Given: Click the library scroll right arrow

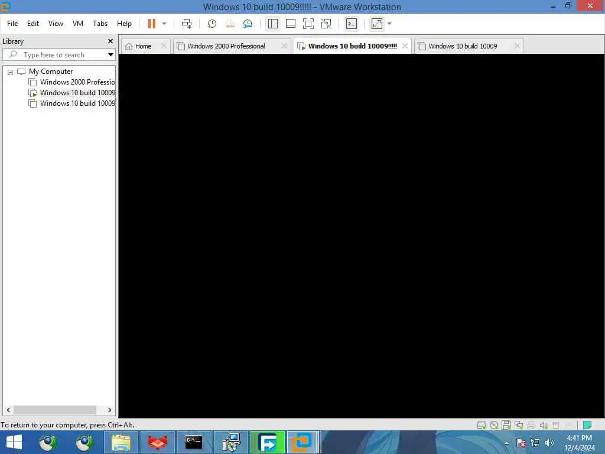Looking at the screenshot, I should click(109, 410).
